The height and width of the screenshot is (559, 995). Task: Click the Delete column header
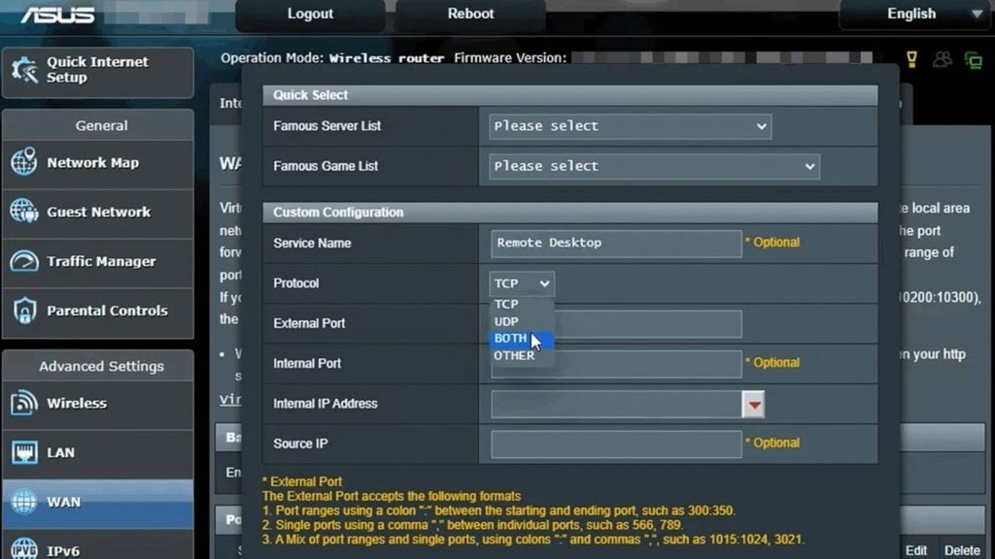(x=962, y=550)
